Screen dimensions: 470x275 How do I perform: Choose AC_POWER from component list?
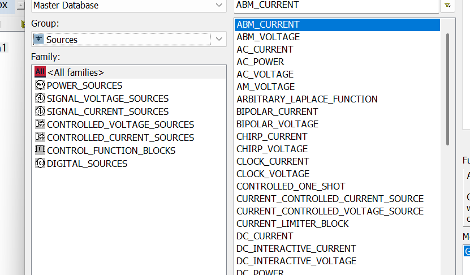point(260,62)
